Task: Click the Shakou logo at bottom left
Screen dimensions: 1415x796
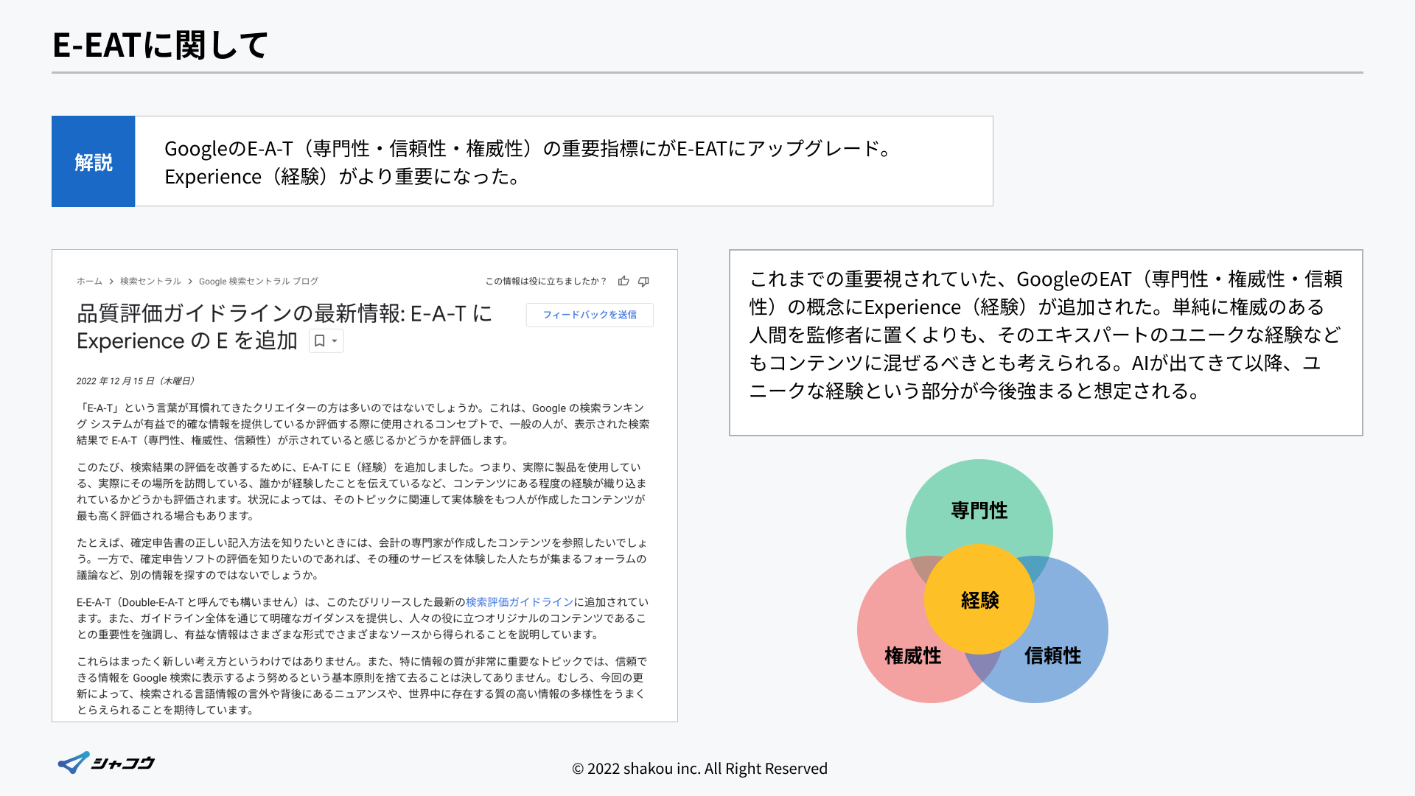Action: click(105, 763)
